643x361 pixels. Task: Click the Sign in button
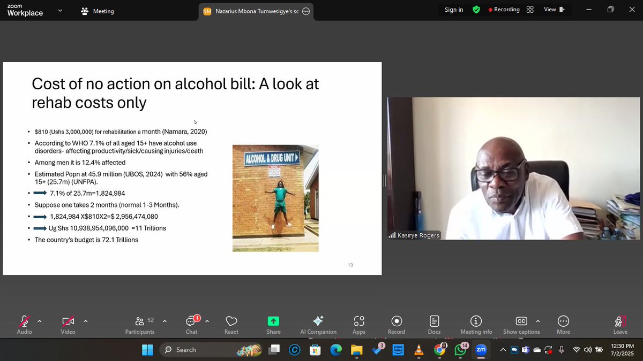click(x=454, y=9)
